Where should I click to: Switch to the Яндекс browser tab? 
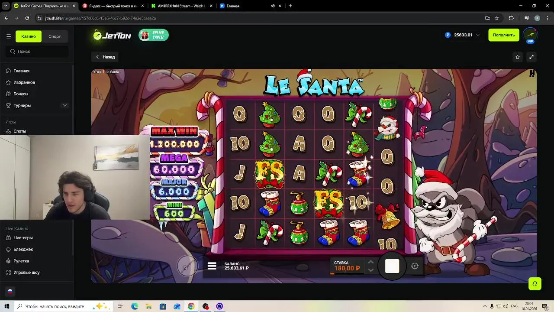[113, 6]
